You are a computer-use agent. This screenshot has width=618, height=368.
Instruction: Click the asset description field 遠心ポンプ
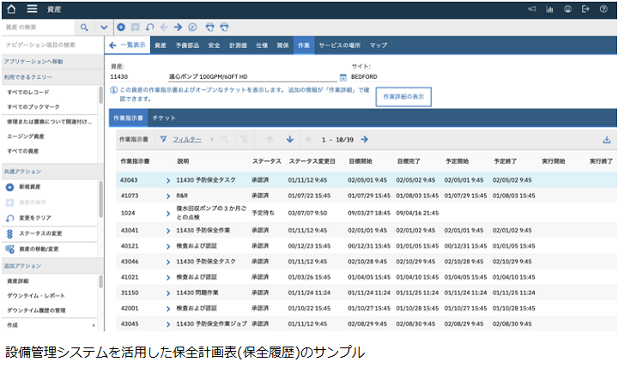click(x=252, y=76)
